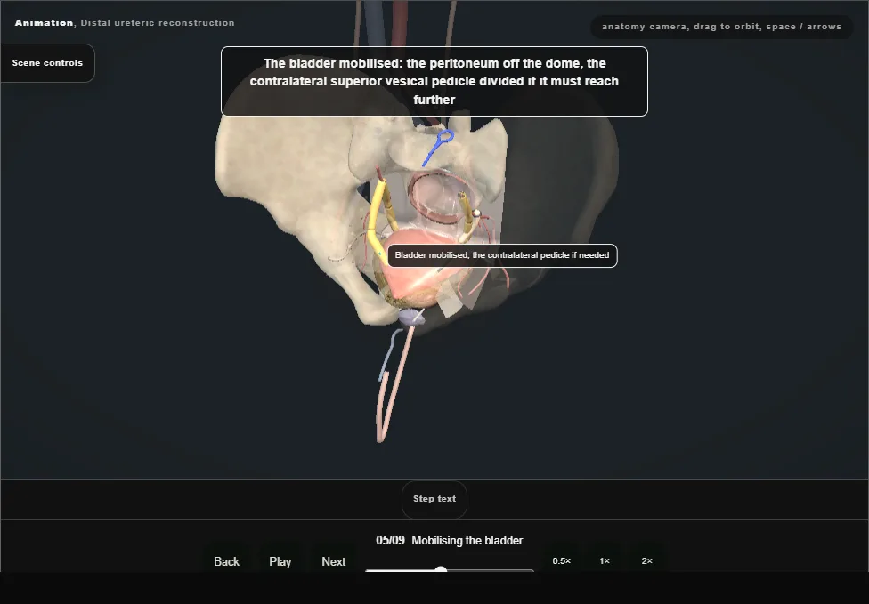The image size is (869, 604).
Task: Click the 'Bladder mobilised; the contralateral pedicle' label
Action: (x=502, y=255)
